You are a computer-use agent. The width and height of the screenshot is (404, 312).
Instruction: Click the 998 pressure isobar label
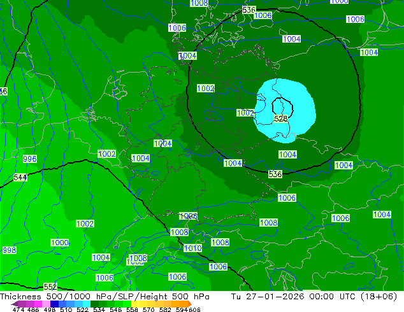tap(10, 250)
